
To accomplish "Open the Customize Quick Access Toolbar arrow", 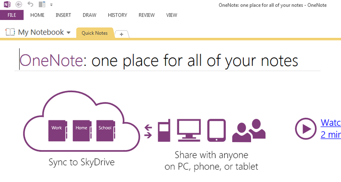I will [x=51, y=5].
